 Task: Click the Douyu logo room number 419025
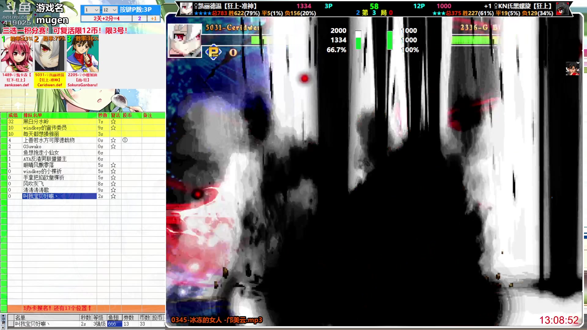[x=17, y=23]
